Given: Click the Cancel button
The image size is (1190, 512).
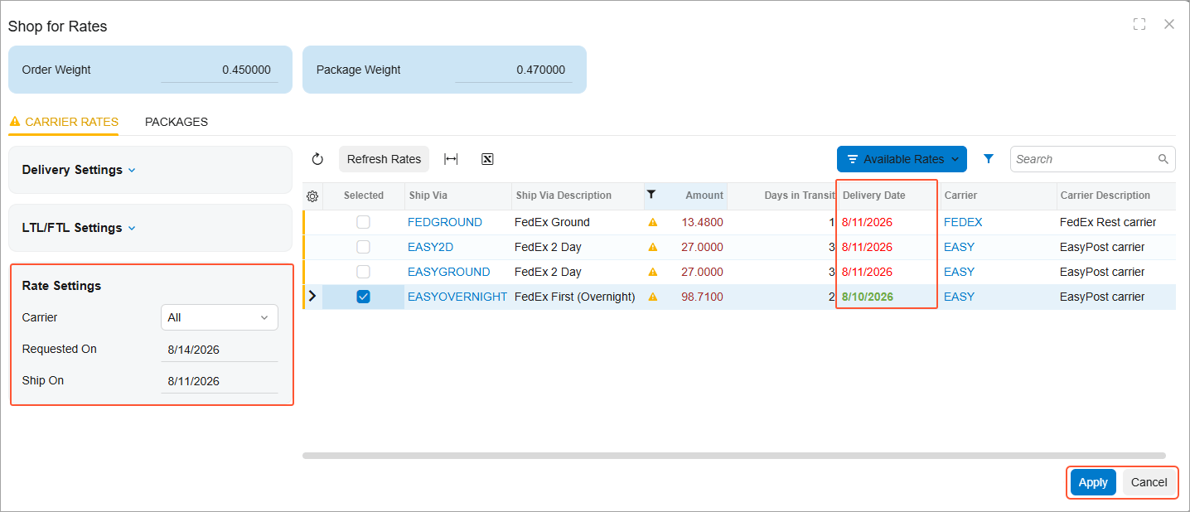Looking at the screenshot, I should point(1149,482).
